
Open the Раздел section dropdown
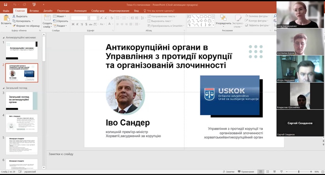pos(60,26)
